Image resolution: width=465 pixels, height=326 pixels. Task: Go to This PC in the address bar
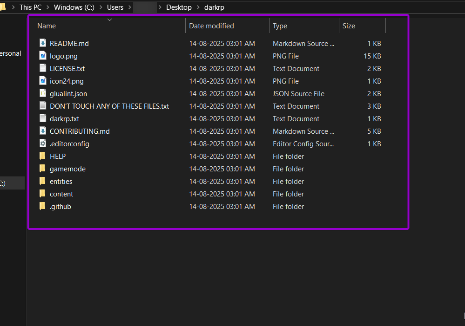pos(30,7)
